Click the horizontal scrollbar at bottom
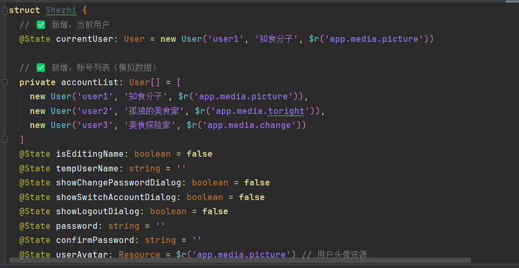The width and height of the screenshot is (519, 268). (240, 260)
